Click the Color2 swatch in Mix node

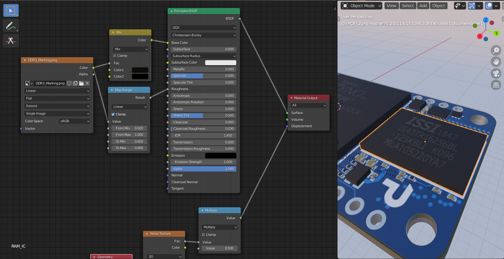point(140,76)
